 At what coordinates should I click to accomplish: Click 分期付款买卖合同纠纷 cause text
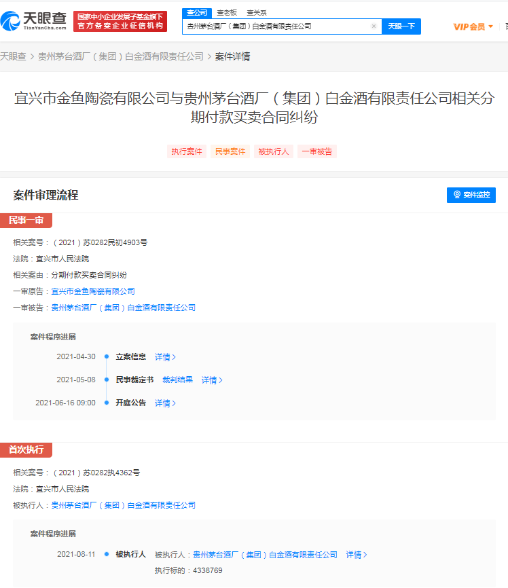click(x=89, y=275)
